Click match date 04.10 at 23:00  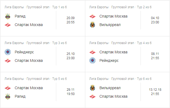pos(155,20)
